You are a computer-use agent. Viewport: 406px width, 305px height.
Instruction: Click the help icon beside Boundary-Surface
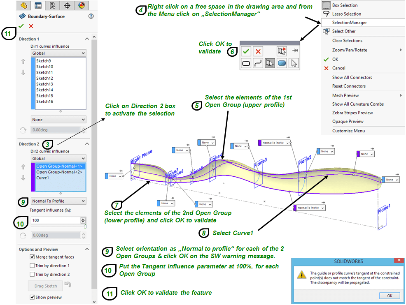pyautogui.click(x=91, y=16)
